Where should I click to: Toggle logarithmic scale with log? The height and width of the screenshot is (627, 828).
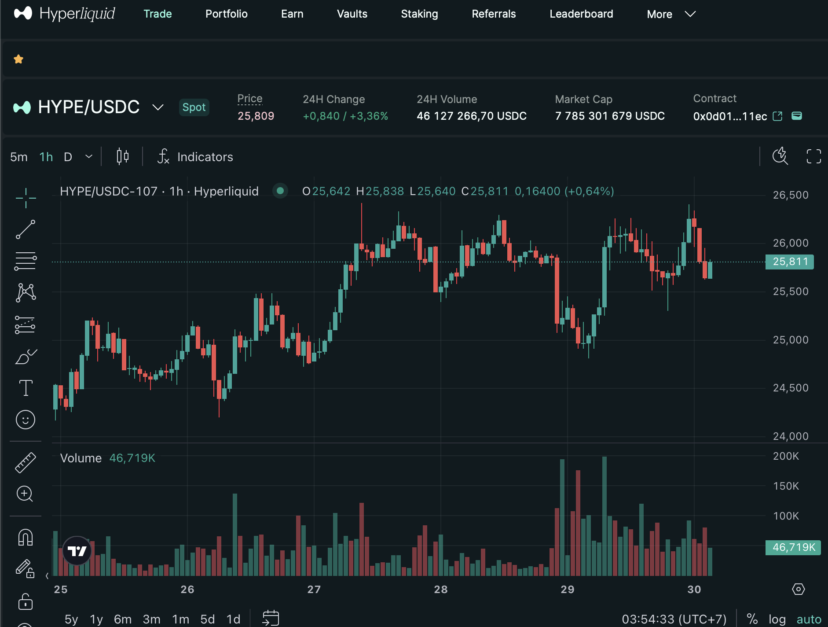coord(777,619)
